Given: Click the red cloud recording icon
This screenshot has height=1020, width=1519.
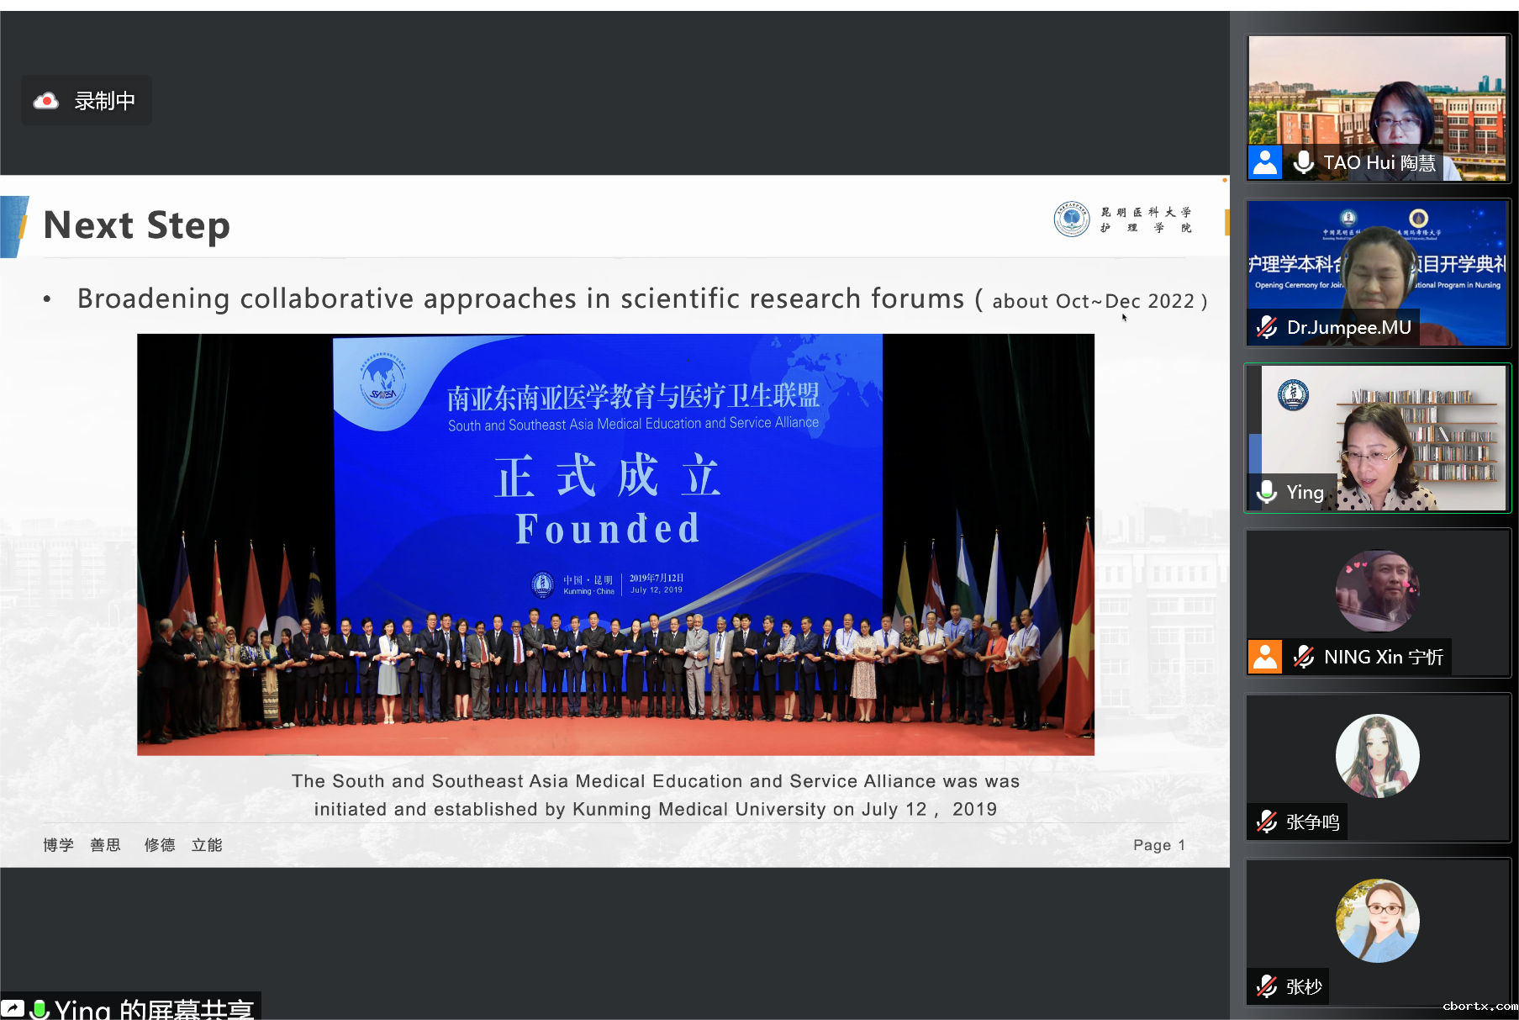Looking at the screenshot, I should point(46,101).
